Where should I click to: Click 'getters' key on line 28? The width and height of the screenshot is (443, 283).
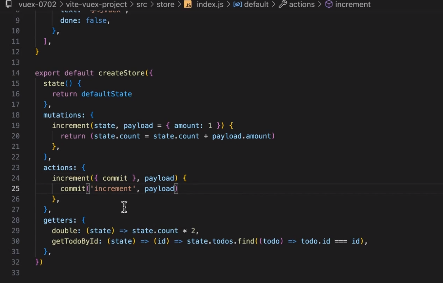click(58, 220)
